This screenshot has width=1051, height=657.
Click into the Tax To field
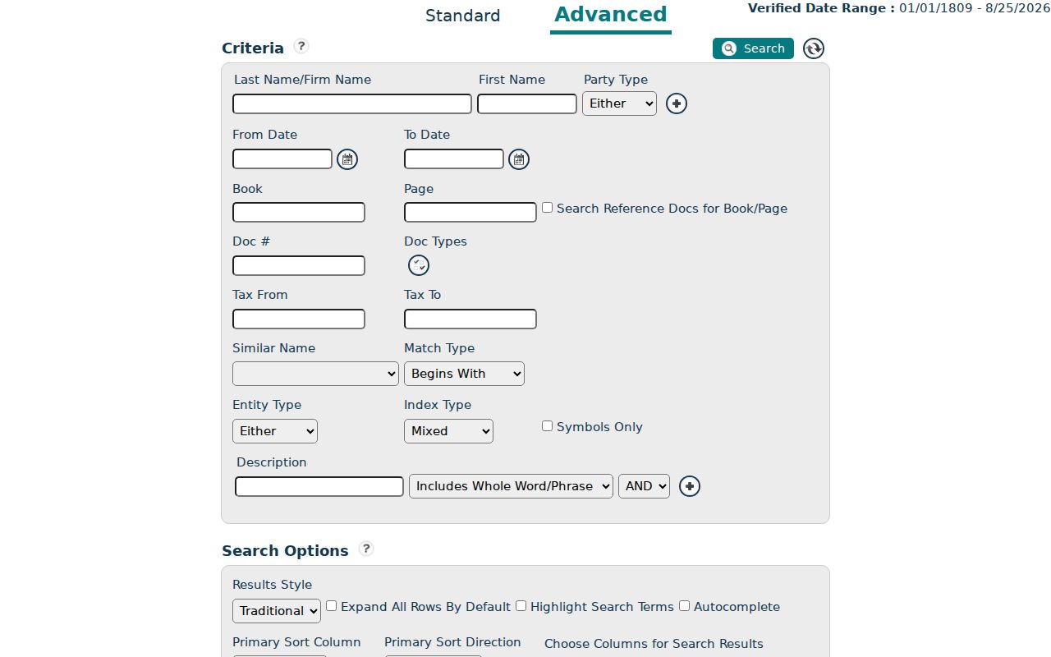click(x=470, y=319)
